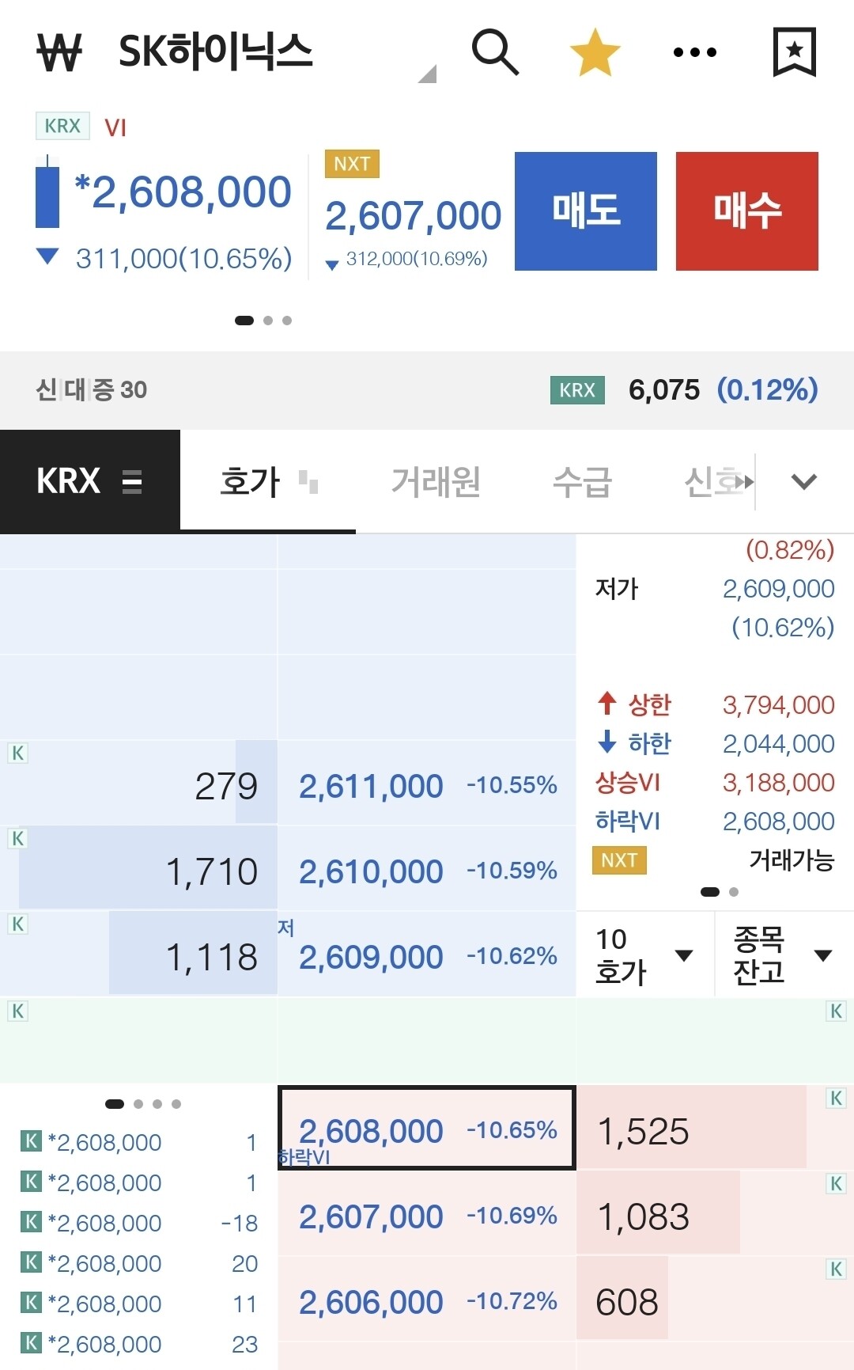The image size is (854, 1370).
Task: Switch to the 신호 tab
Action: pos(716,481)
